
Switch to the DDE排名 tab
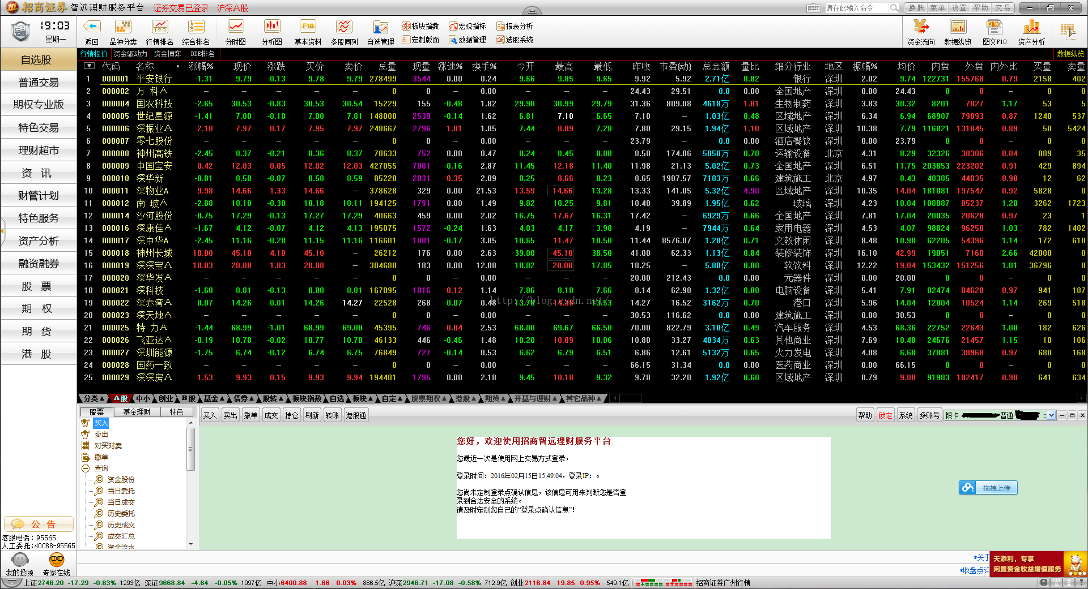(202, 54)
